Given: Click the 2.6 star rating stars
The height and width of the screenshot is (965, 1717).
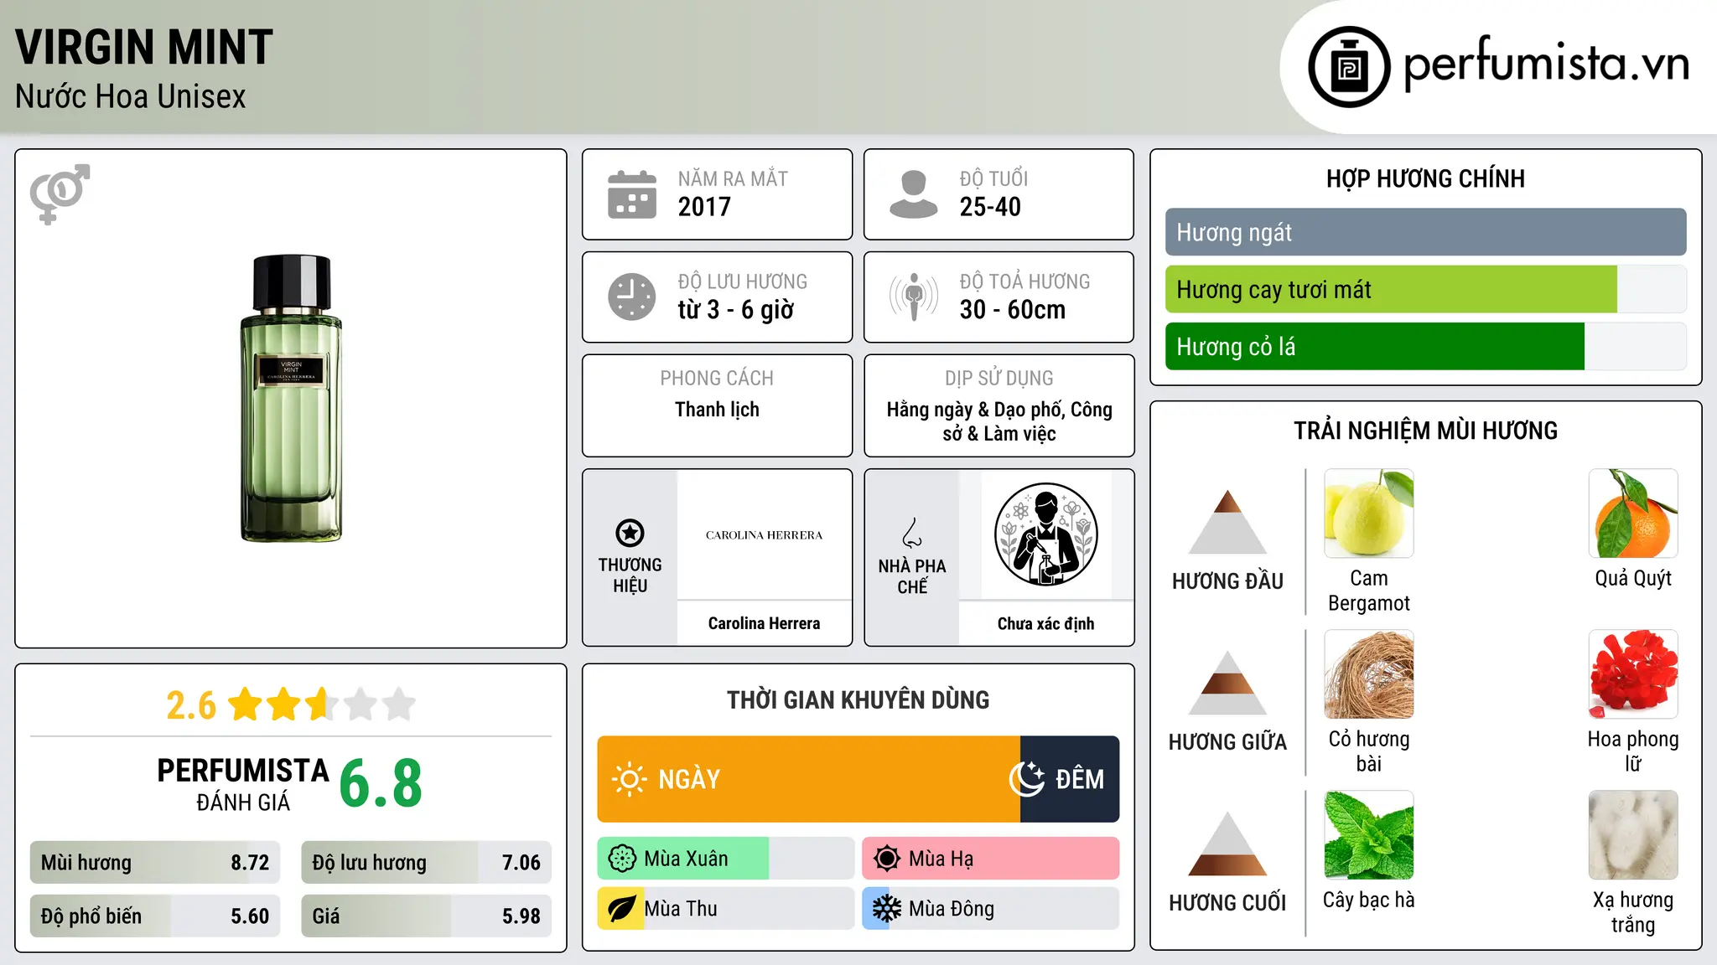Looking at the screenshot, I should pos(322,704).
